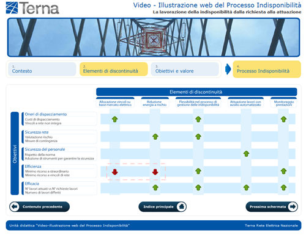Switch to Elementi di discontinuità tab
306x238 pixels.
click(114, 69)
